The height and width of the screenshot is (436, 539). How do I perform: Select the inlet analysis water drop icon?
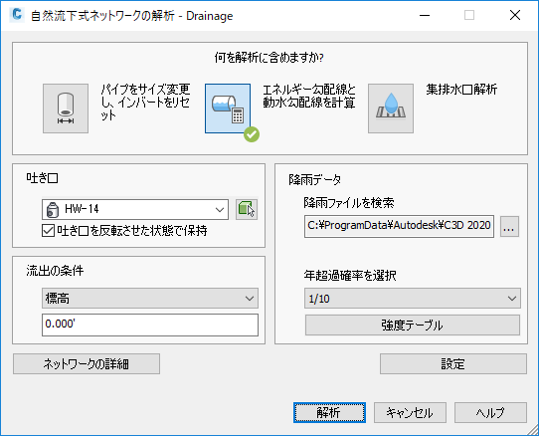(391, 109)
